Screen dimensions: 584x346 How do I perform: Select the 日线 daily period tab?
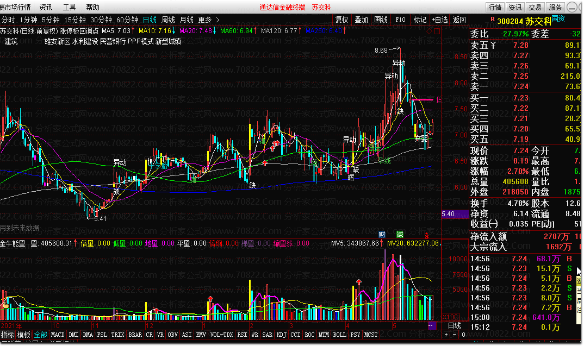pyautogui.click(x=150, y=20)
